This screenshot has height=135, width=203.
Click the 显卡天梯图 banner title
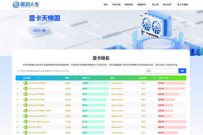coord(45,18)
